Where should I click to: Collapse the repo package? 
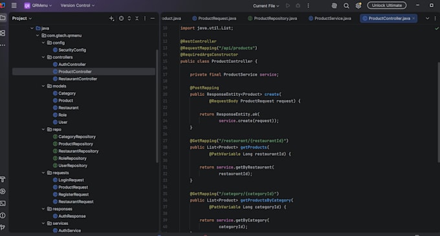click(43, 130)
